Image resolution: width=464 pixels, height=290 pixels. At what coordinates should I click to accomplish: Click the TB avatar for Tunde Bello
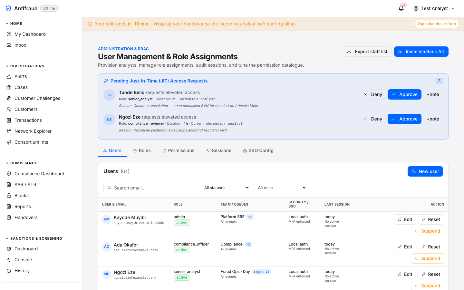click(109, 95)
